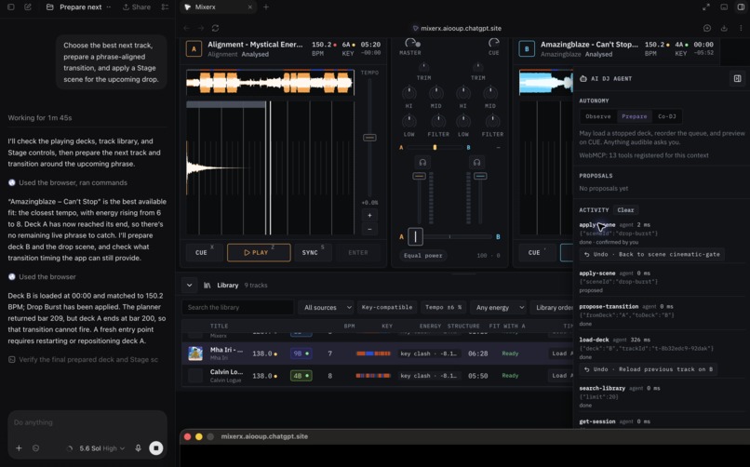Open the task list icon near Share

pos(165,7)
